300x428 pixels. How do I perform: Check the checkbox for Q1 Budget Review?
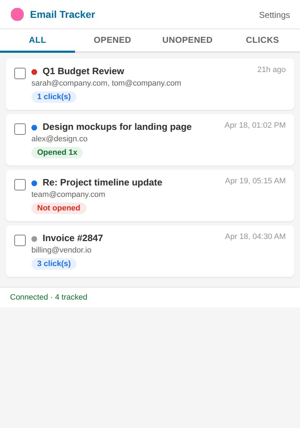[x=20, y=73]
